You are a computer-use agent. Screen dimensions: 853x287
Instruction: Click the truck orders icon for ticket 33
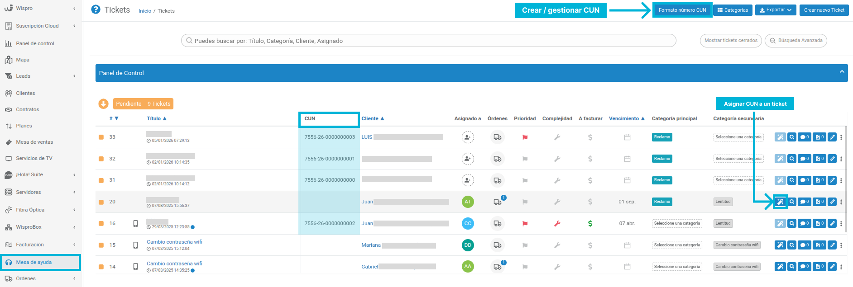pyautogui.click(x=497, y=137)
